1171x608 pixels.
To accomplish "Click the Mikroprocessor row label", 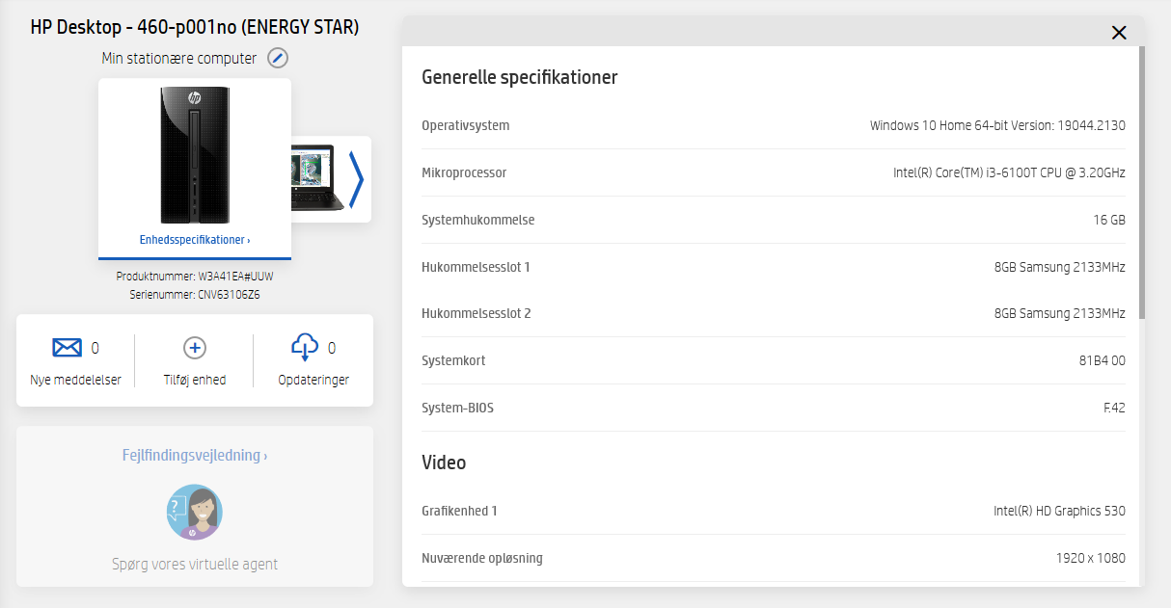I will click(464, 172).
